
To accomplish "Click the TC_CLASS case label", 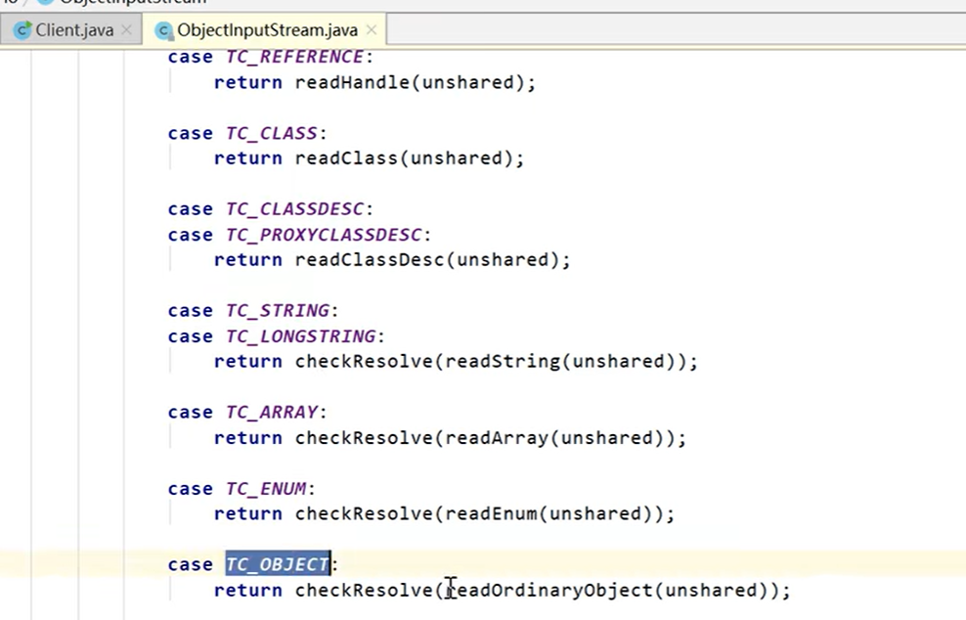I will click(x=271, y=133).
